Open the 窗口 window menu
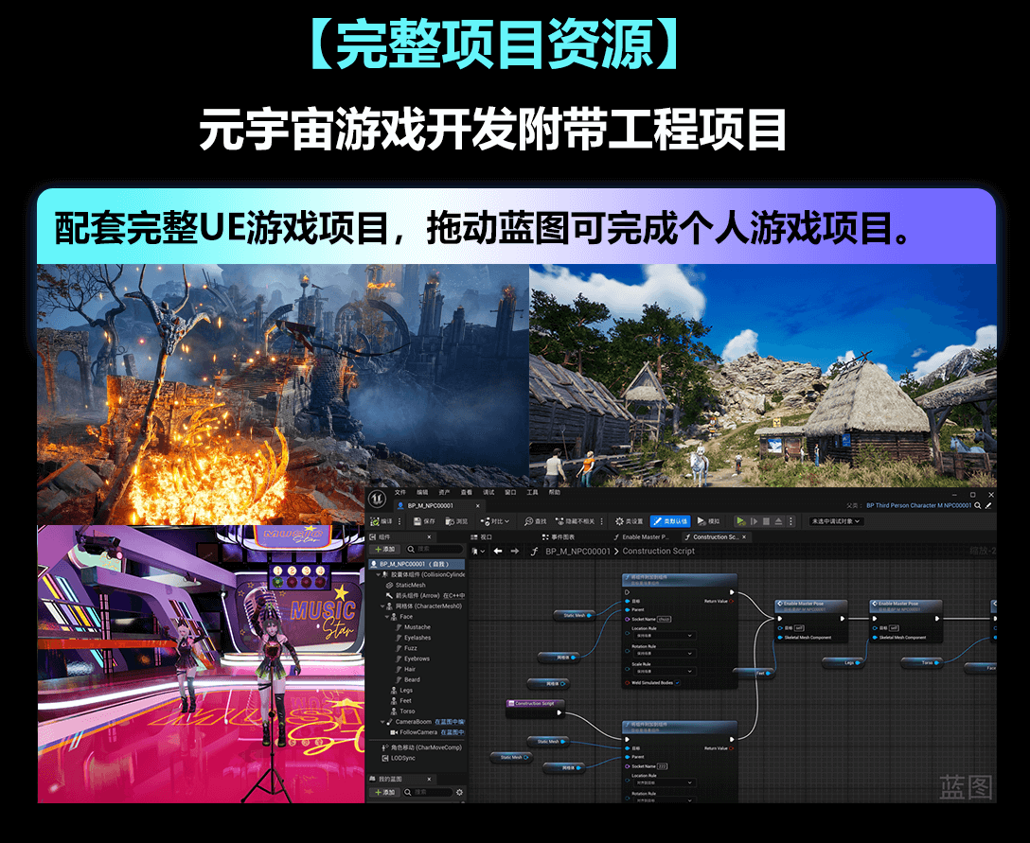Screen dimensions: 1030x843 [510, 492]
